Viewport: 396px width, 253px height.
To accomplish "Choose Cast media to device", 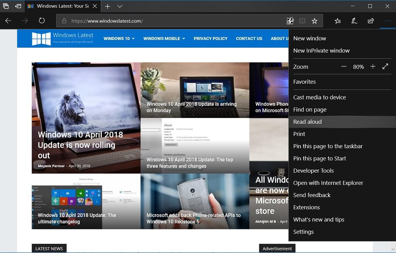I will 342,97.
